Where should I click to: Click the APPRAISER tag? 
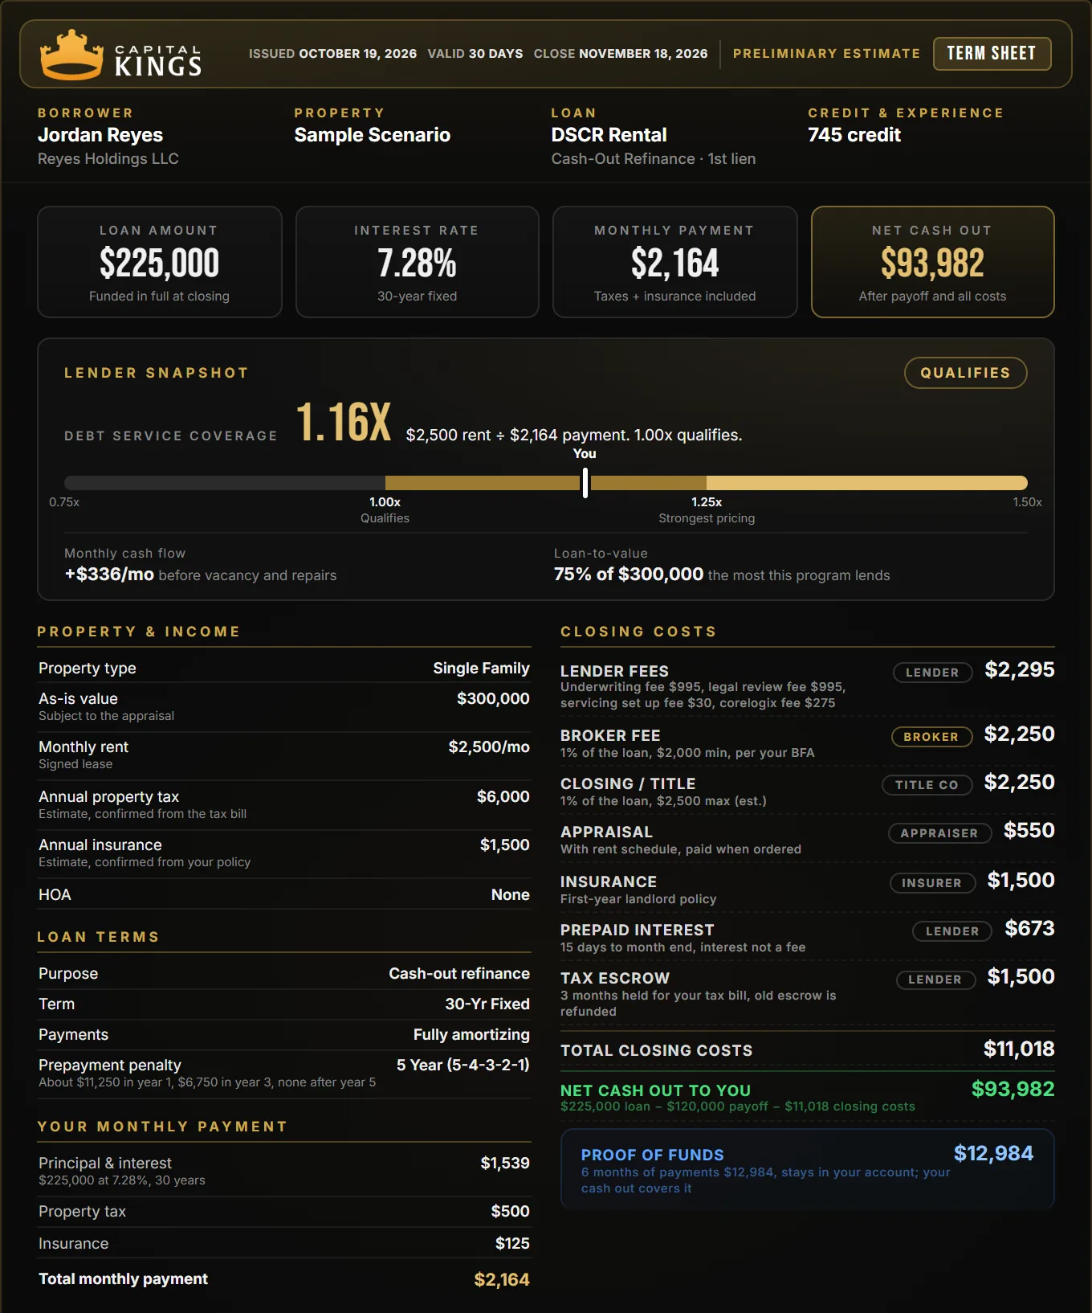tap(939, 833)
